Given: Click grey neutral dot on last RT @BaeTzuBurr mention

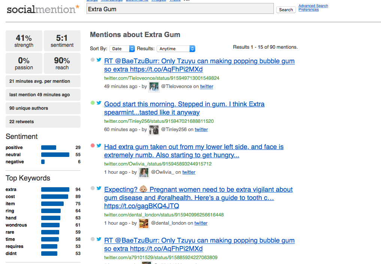Looking at the screenshot, I should tap(93, 239).
